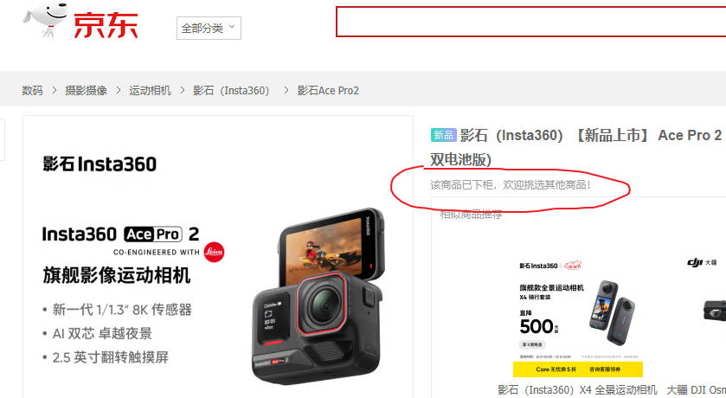Image resolution: width=726 pixels, height=398 pixels.
Task: Select the 影石Ace Pro2 breadcrumb item
Action: [x=328, y=90]
